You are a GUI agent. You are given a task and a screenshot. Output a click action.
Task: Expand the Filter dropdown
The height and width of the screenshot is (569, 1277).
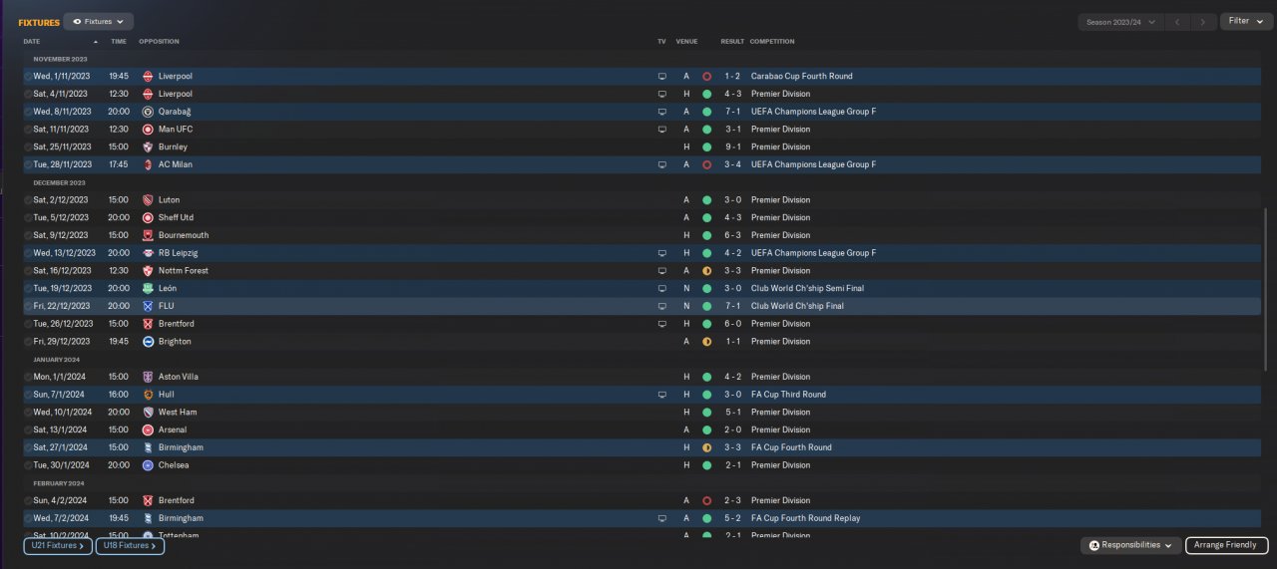tap(1245, 21)
